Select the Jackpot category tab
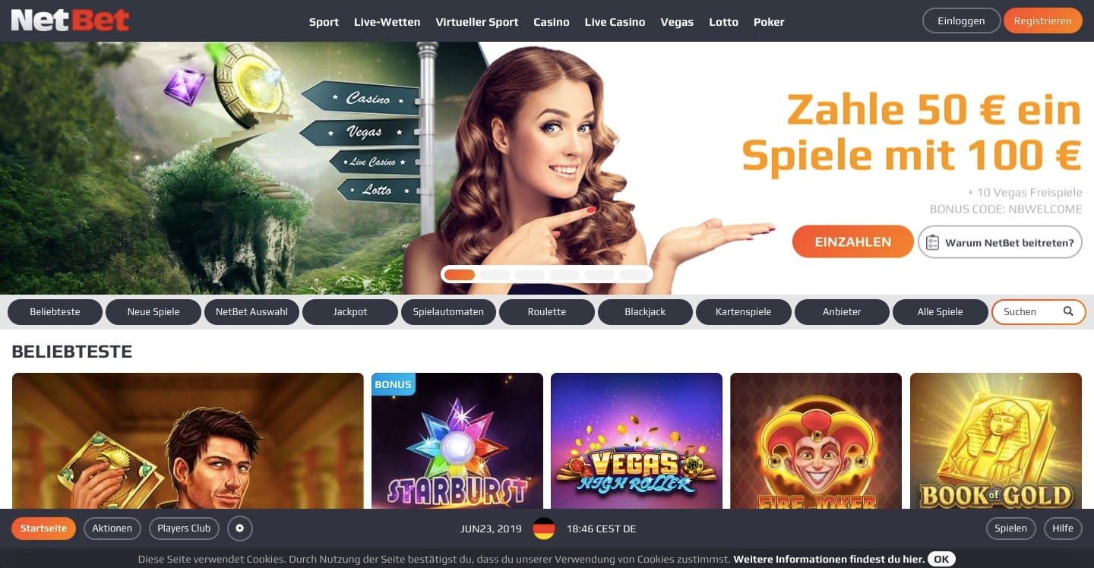 pos(350,311)
